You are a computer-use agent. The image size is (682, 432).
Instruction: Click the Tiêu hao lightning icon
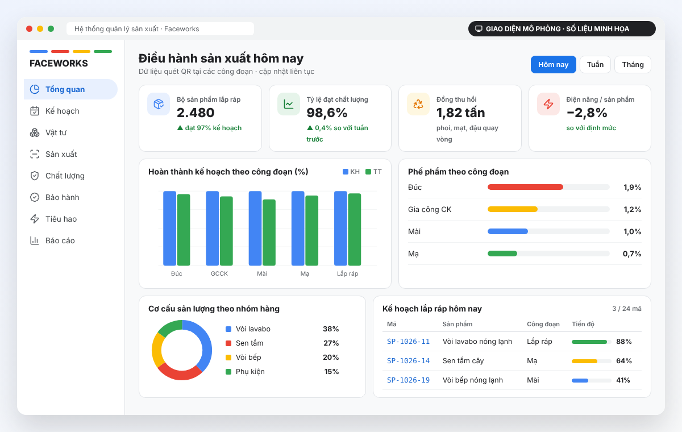35,219
